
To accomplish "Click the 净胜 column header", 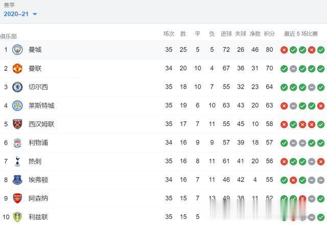I will (x=255, y=34).
